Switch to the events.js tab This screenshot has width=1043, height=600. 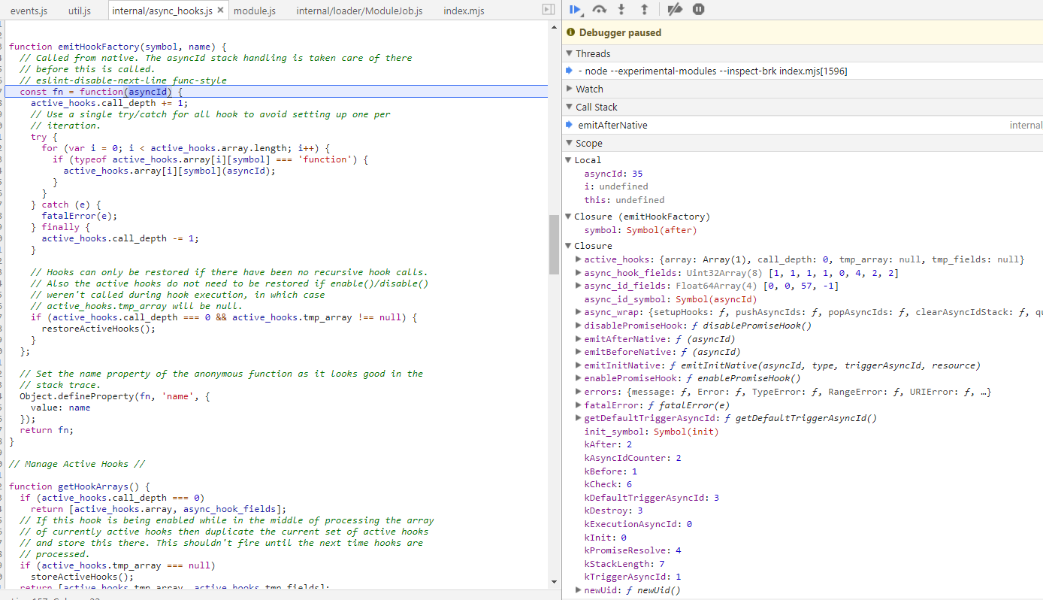(29, 11)
